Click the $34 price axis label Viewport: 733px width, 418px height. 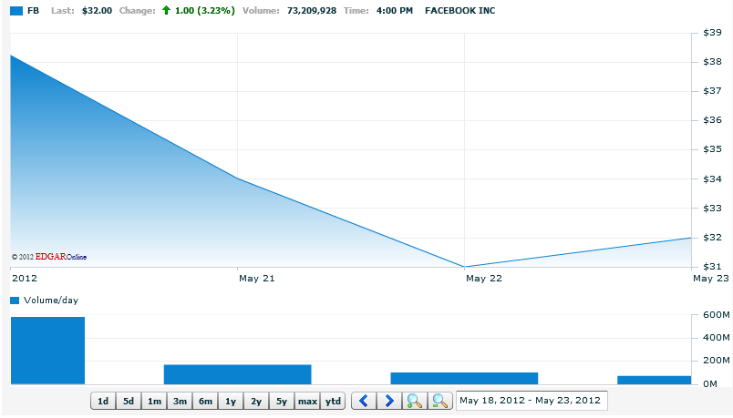tap(712, 179)
